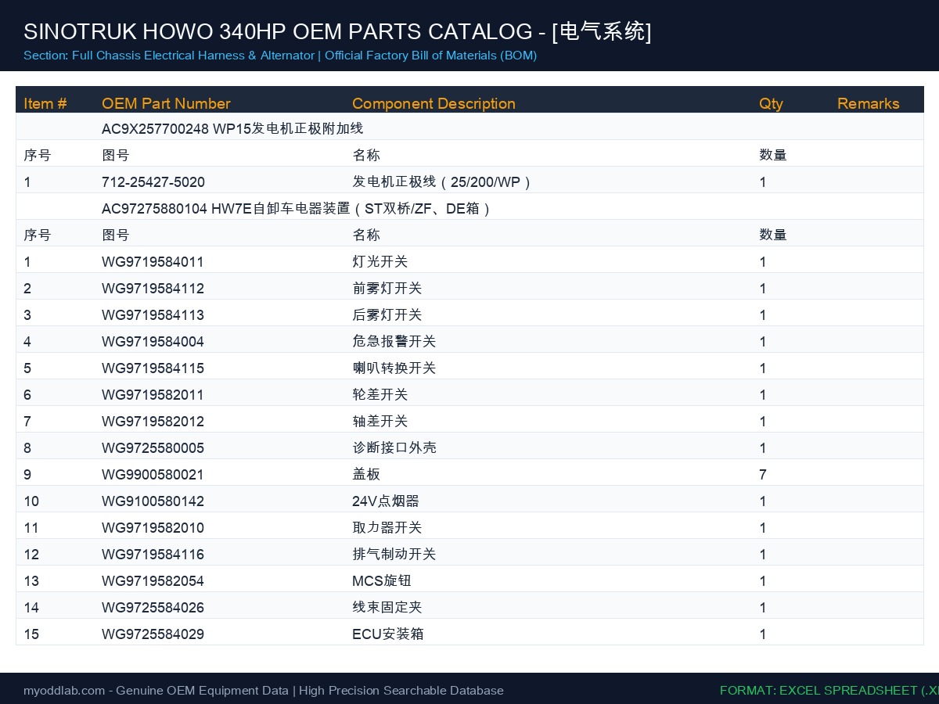Select part number WG9719584004

[153, 342]
